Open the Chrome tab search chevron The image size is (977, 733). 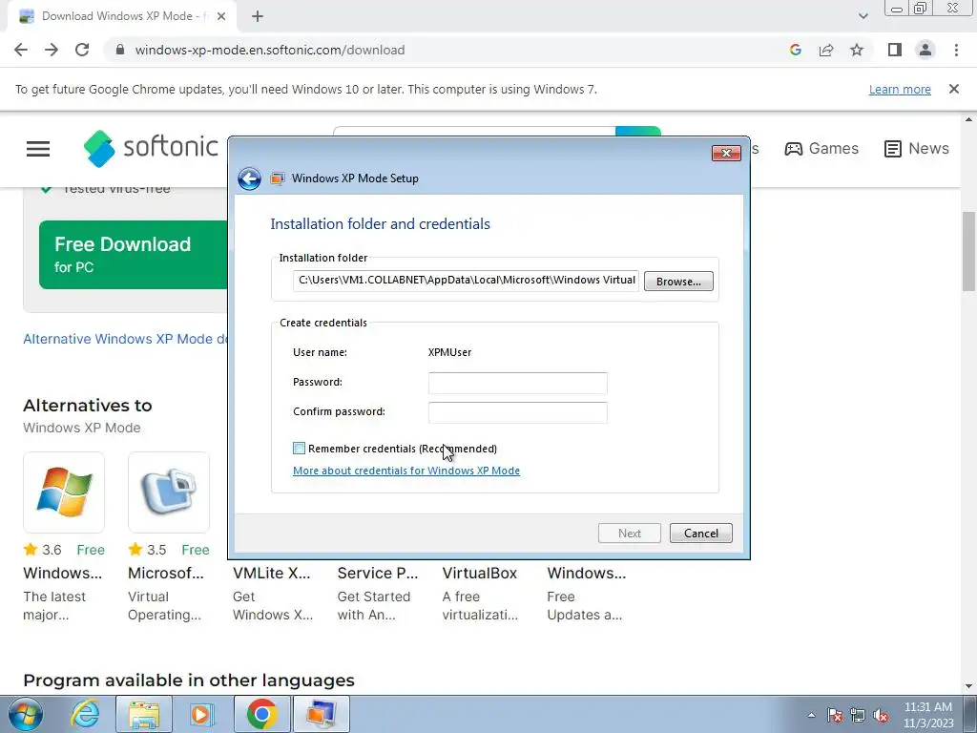(x=863, y=16)
